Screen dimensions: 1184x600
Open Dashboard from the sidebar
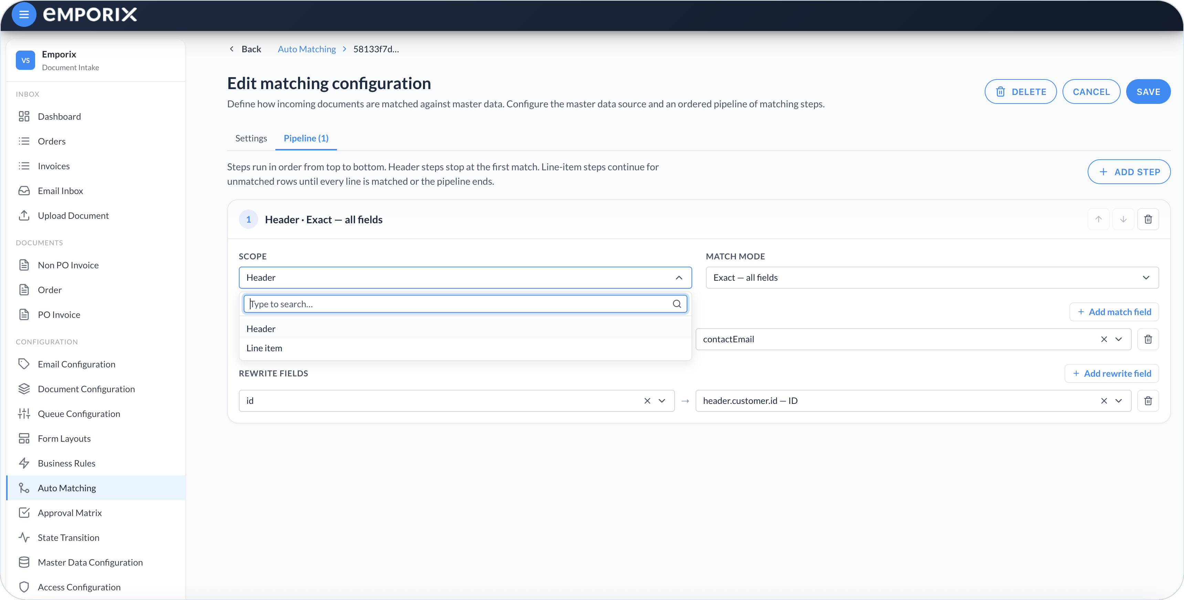[96, 116]
